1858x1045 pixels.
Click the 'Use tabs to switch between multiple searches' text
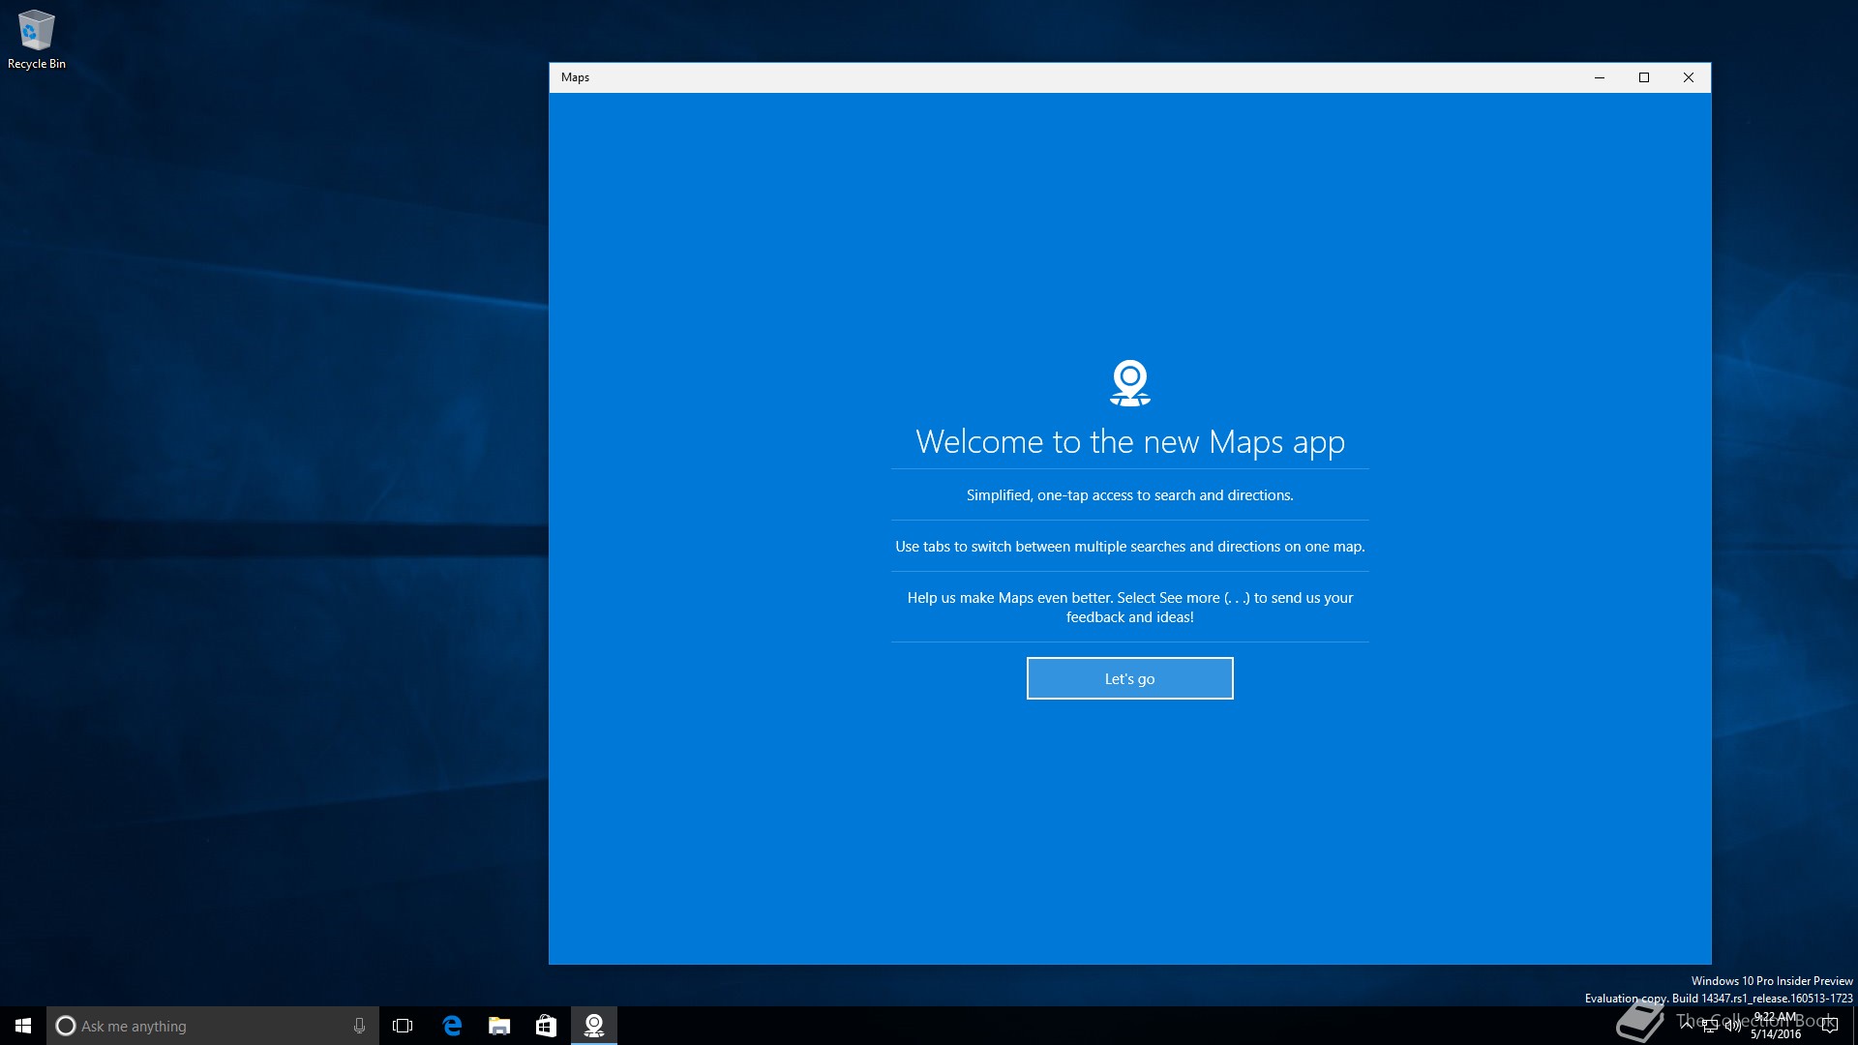pyautogui.click(x=1130, y=547)
